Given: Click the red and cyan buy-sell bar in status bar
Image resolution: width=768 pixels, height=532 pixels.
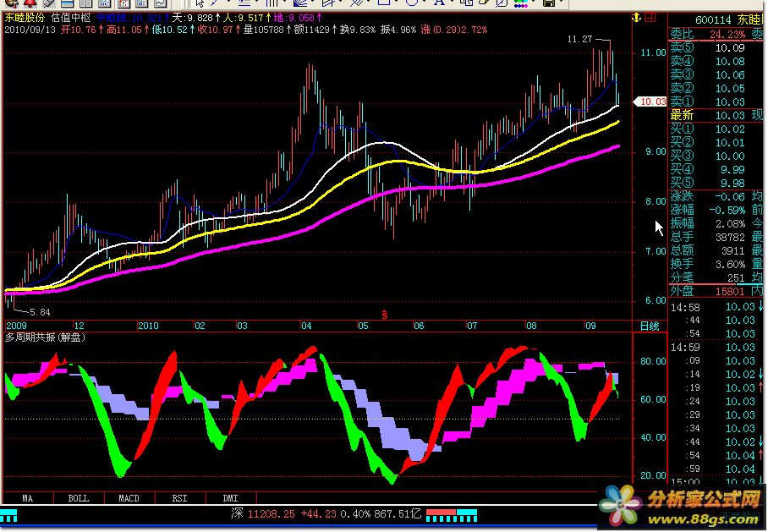Looking at the screenshot, I should click(x=452, y=515).
